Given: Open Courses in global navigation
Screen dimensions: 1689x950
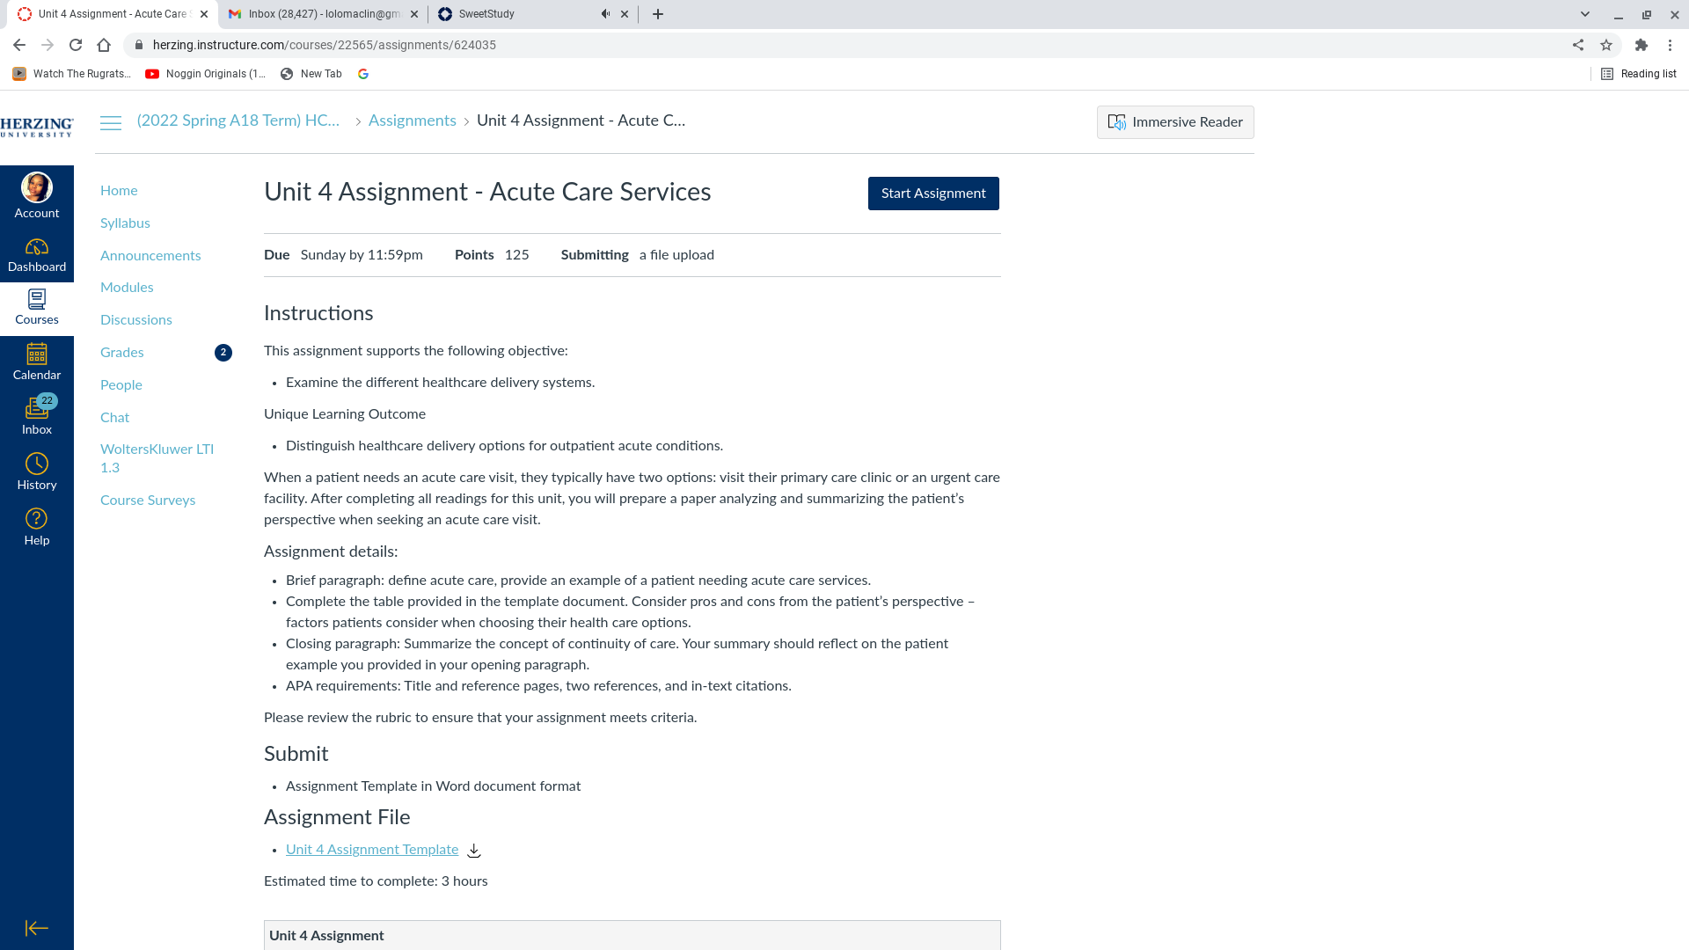Looking at the screenshot, I should (37, 309).
